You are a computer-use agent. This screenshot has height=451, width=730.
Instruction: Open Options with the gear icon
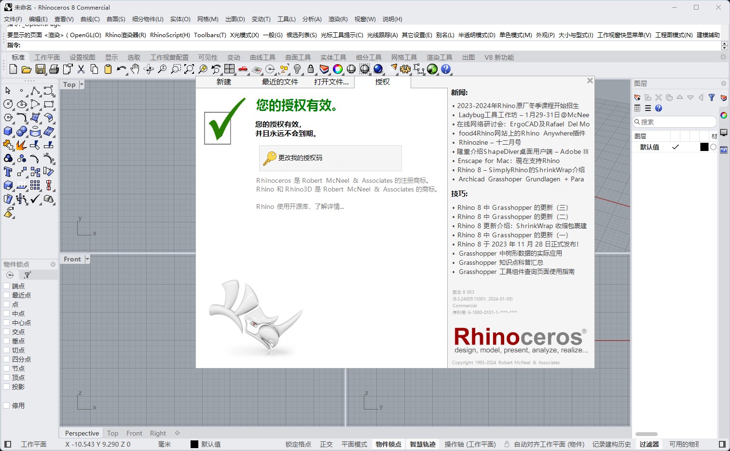(x=405, y=69)
